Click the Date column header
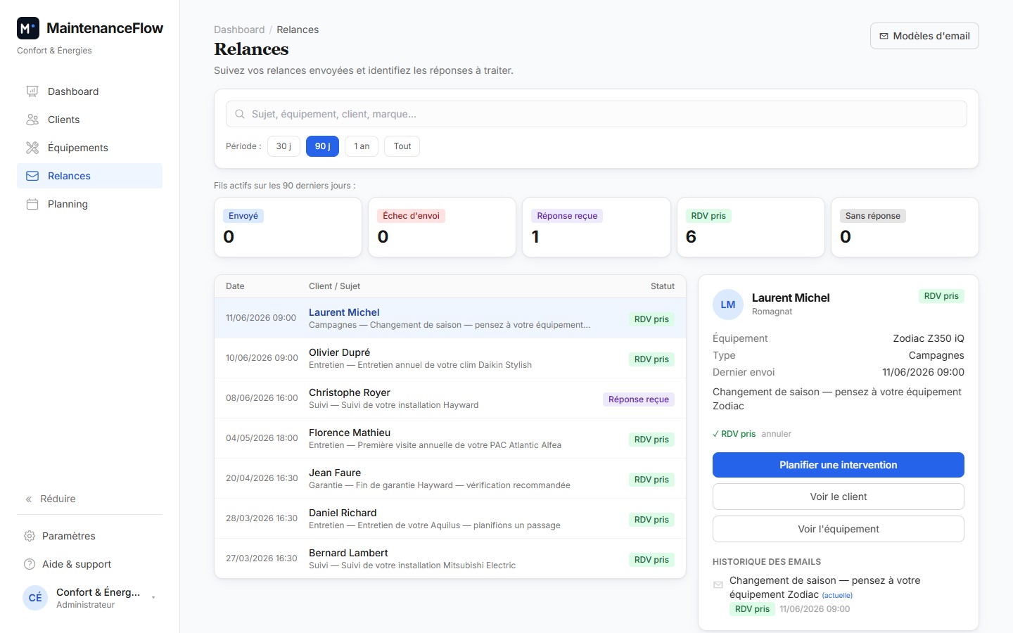Image resolution: width=1013 pixels, height=633 pixels. [235, 286]
